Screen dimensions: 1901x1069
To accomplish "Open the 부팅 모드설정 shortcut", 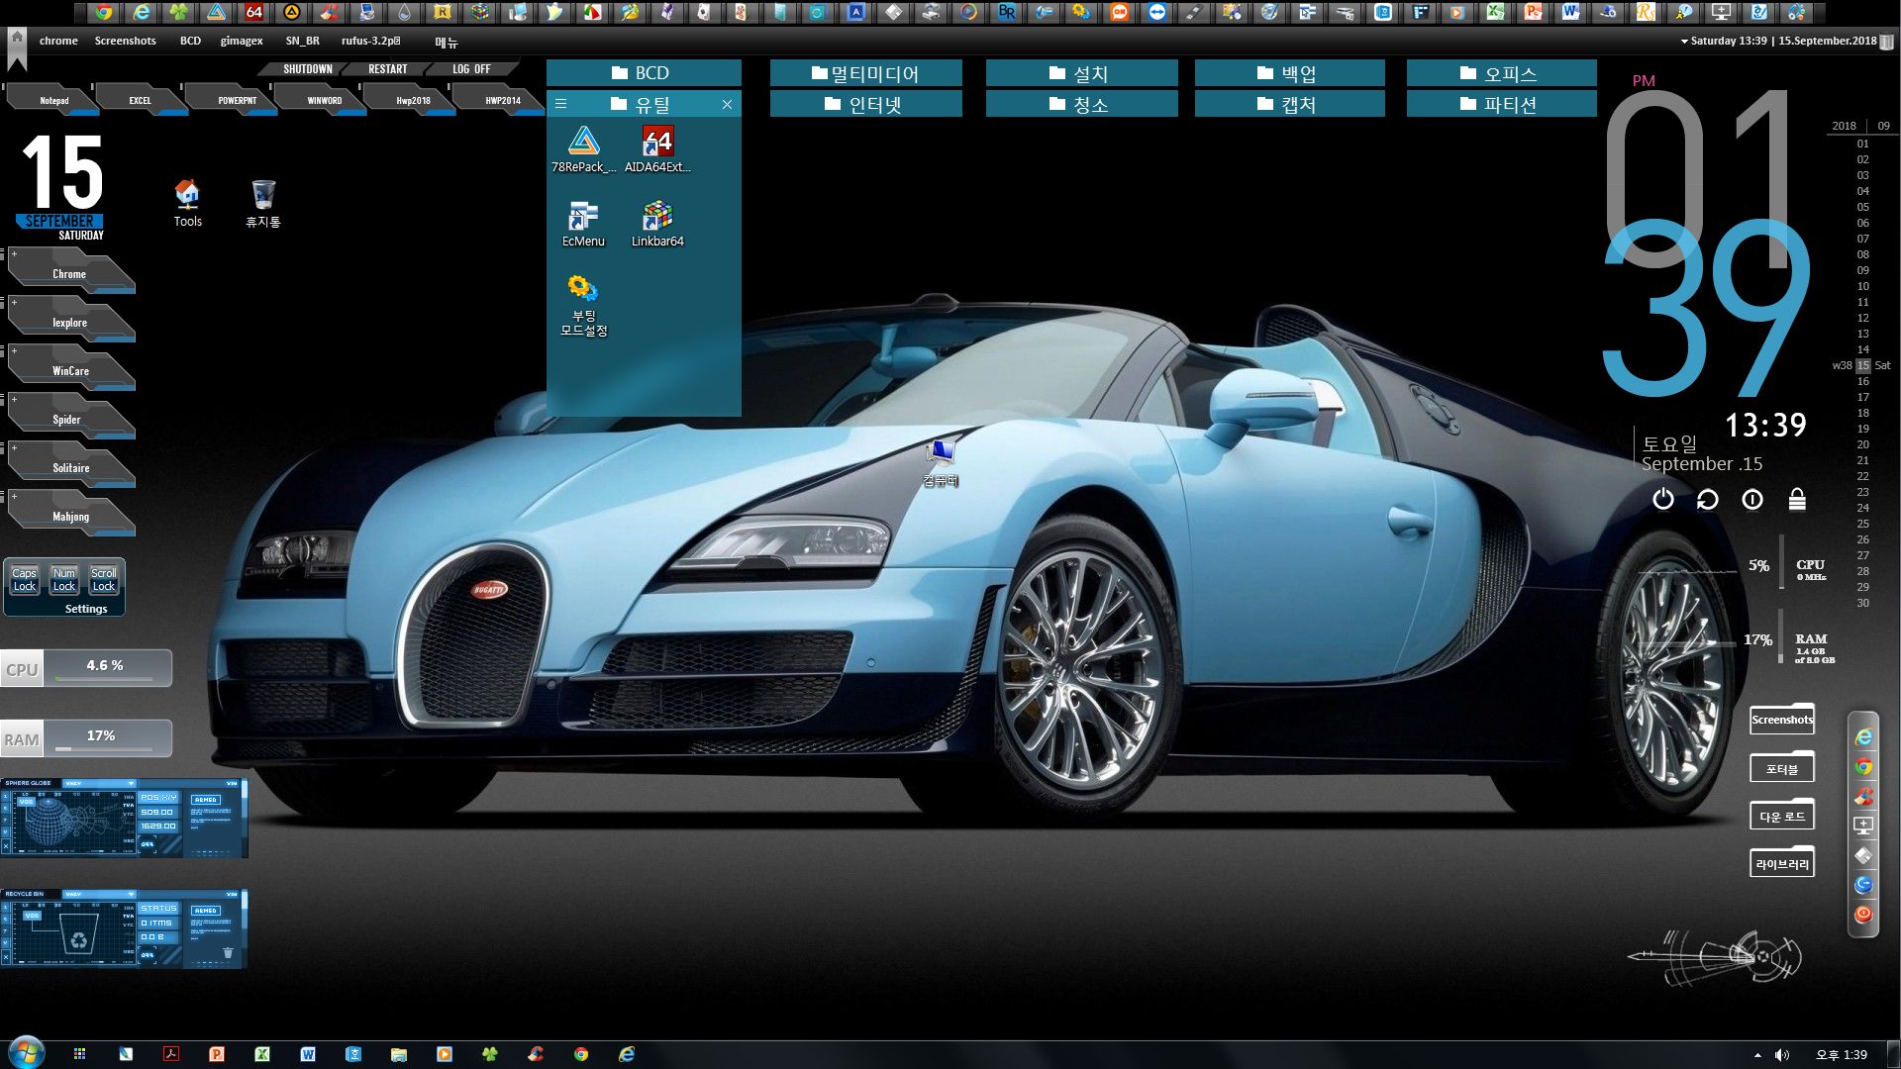I will tap(583, 306).
